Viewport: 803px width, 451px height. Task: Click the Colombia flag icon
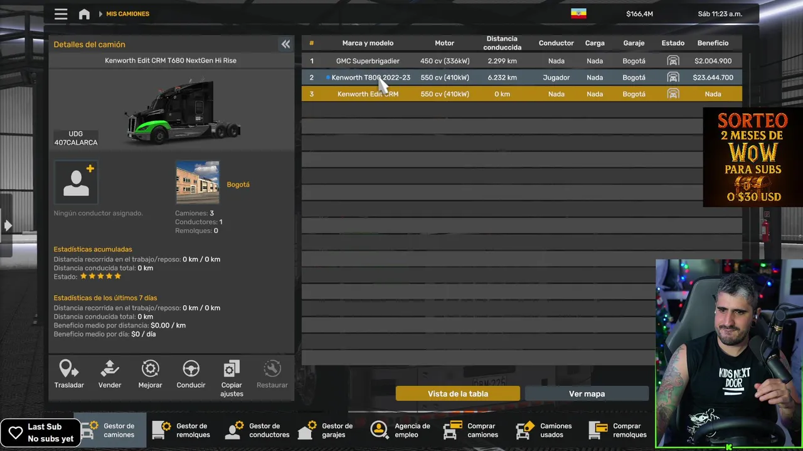pos(578,14)
